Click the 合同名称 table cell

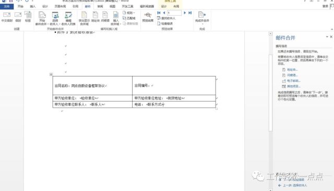[x=92, y=86]
